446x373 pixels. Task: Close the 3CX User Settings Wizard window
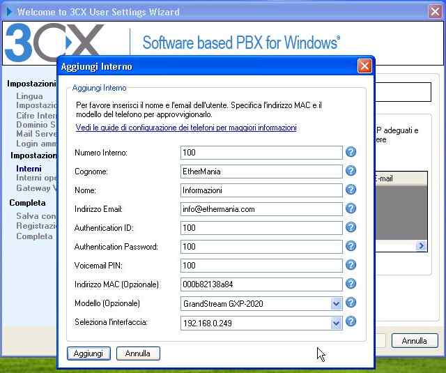click(435, 12)
